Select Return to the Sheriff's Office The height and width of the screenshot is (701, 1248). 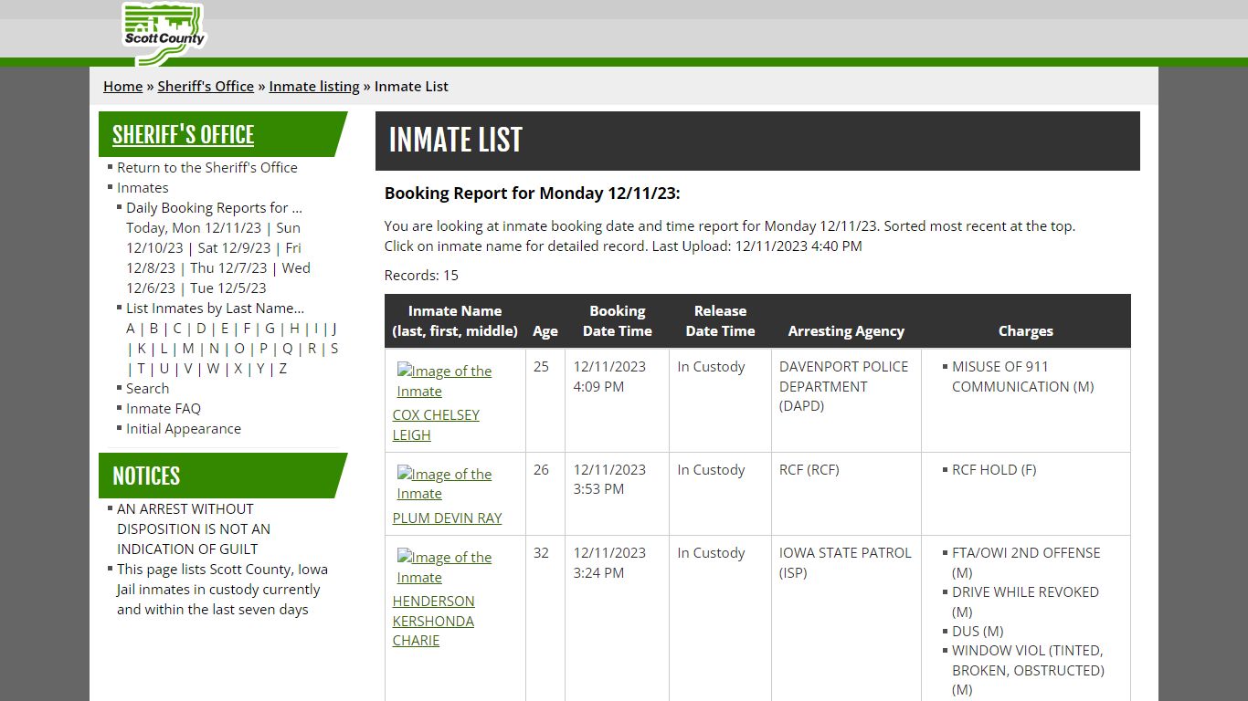pyautogui.click(x=207, y=167)
